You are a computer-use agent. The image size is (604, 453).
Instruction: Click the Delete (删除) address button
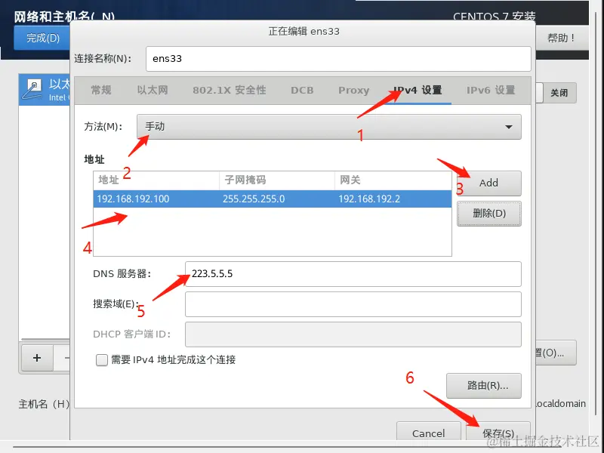point(488,214)
